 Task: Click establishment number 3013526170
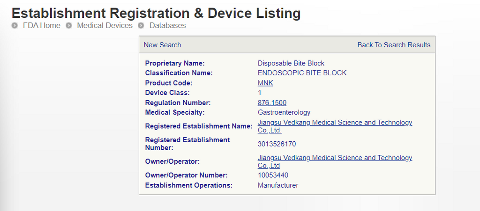277,144
